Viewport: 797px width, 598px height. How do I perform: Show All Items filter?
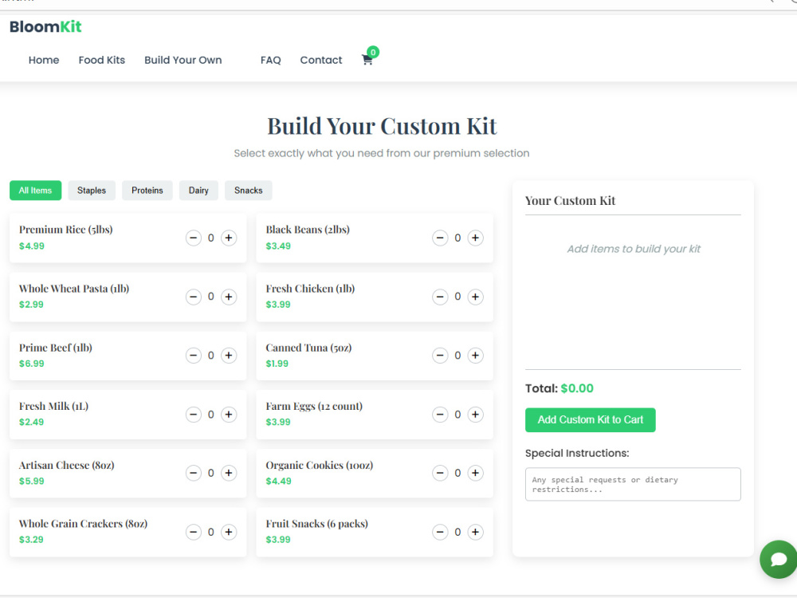click(x=36, y=191)
